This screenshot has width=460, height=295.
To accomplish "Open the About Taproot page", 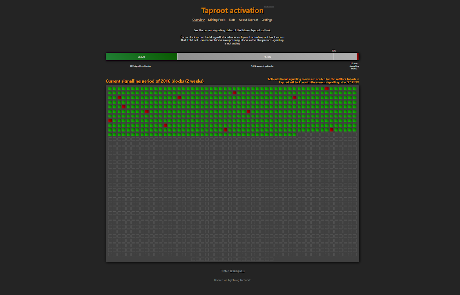I will pos(248,20).
